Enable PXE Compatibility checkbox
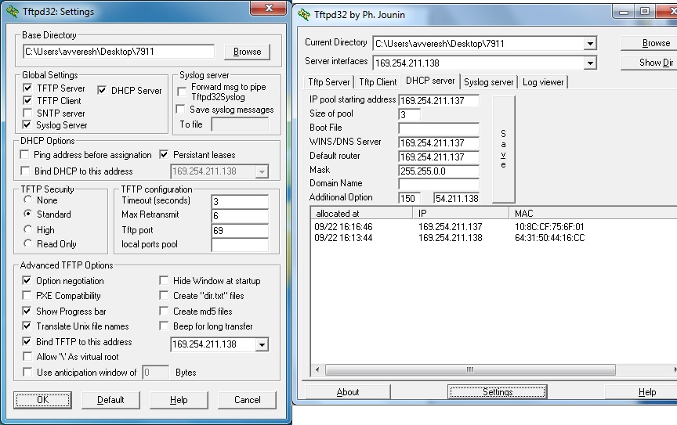Viewport: 677px width, 425px height. [x=27, y=295]
